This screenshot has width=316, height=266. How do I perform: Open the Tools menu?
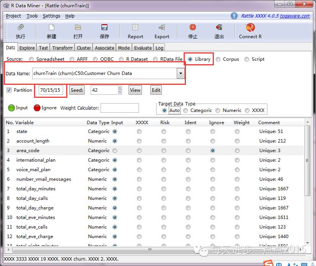point(32,16)
